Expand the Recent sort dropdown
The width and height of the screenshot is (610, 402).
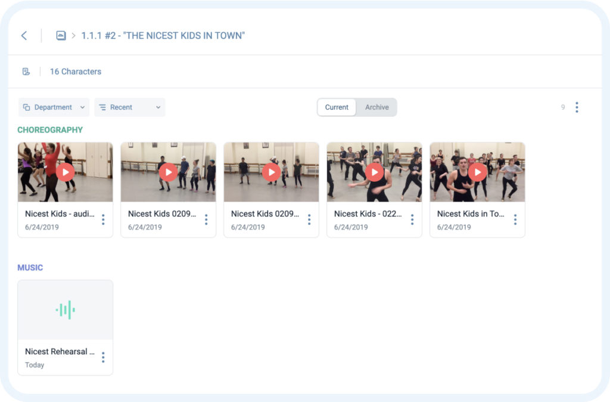pyautogui.click(x=129, y=107)
